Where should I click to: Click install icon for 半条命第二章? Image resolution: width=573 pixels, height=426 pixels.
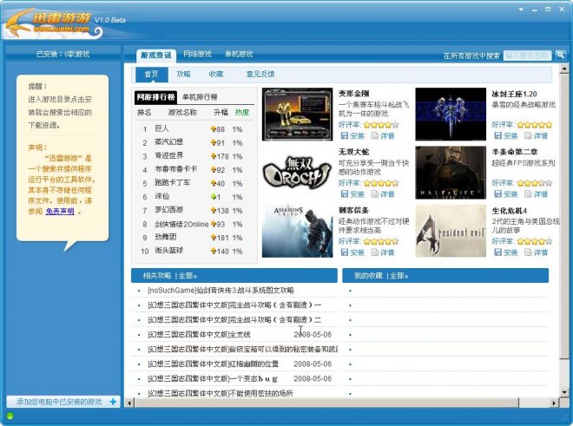(497, 193)
